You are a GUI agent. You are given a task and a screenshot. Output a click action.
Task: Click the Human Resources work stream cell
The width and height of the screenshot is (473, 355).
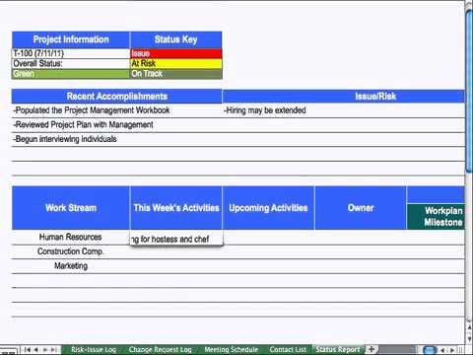tap(71, 237)
